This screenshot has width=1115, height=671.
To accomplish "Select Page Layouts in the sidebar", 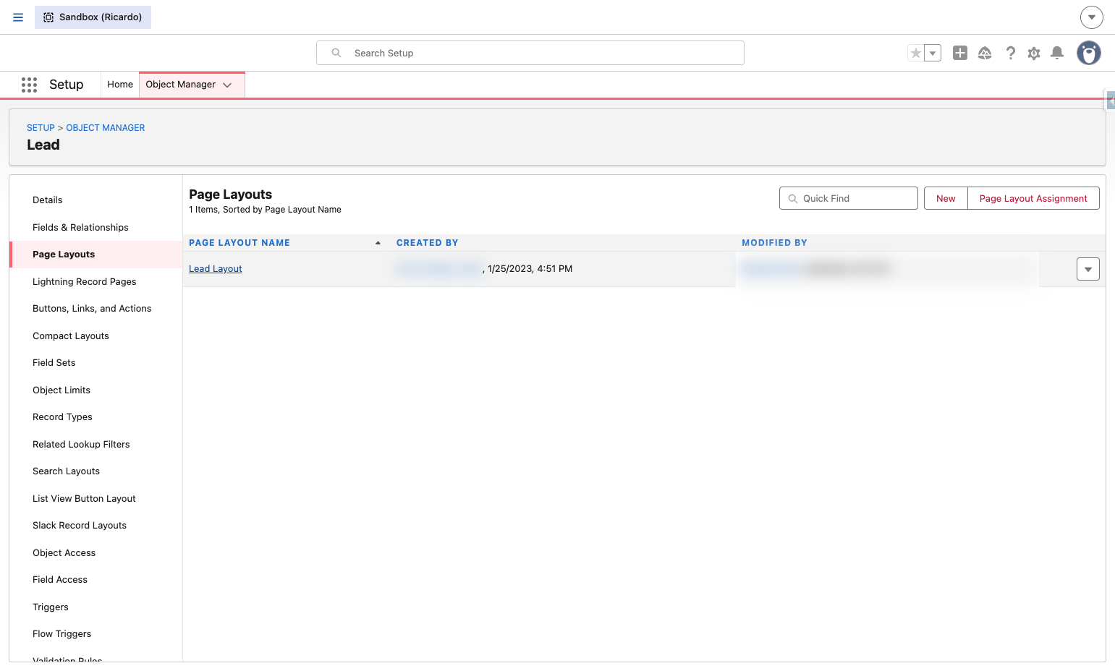I will coord(96,255).
